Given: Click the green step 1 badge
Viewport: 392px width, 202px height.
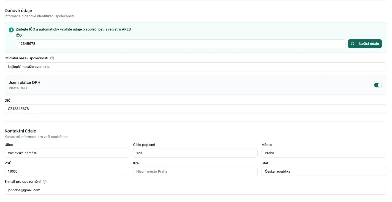Looking at the screenshot, I should (x=11, y=30).
